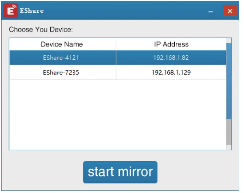Viewport: 244px width, 193px height.
Task: Minimize the EShare window
Action: [x=211, y=12]
